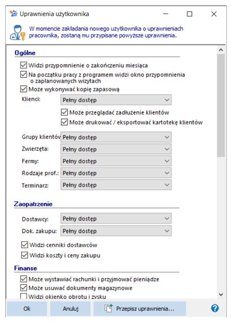This screenshot has width=231, height=325.
Task: Click the scroll down arrow
Action: 221,295
